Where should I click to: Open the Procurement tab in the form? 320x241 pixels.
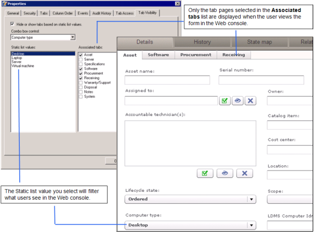coord(196,54)
